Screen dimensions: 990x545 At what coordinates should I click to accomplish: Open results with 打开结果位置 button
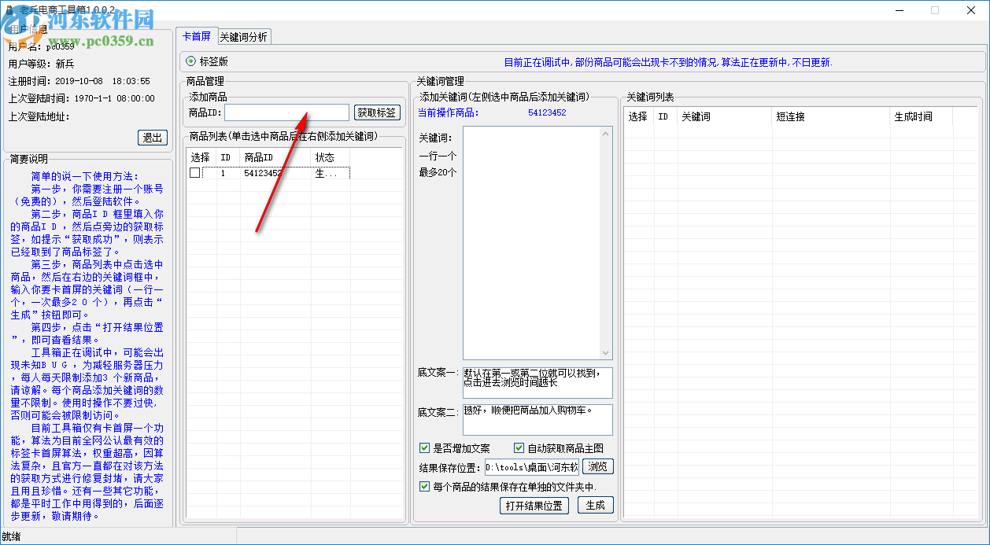click(x=534, y=506)
